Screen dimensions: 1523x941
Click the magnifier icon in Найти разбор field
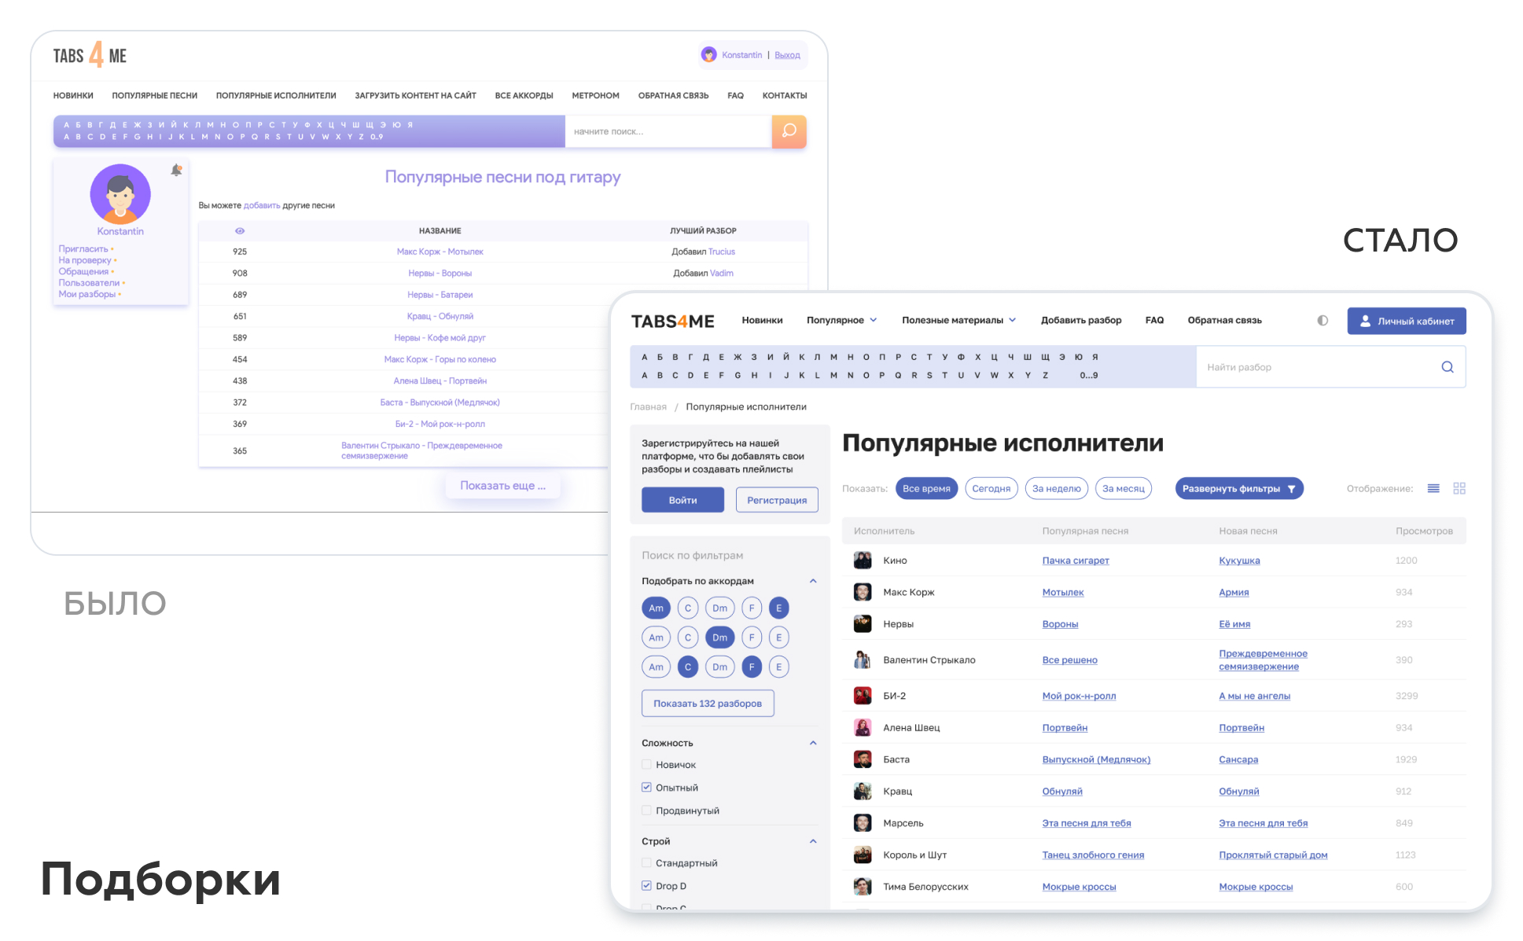(1447, 367)
